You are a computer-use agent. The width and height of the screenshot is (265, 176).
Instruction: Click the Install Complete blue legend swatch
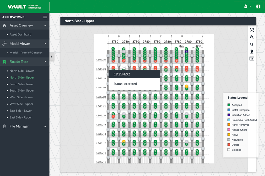coord(229,110)
